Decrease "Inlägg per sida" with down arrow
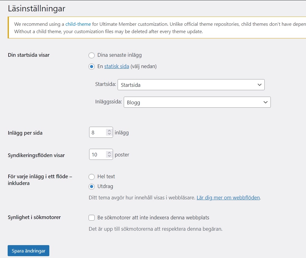Image resolution: width=306 pixels, height=258 pixels. [109, 134]
